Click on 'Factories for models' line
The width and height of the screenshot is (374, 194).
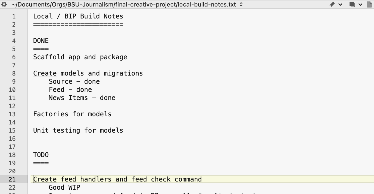72,114
